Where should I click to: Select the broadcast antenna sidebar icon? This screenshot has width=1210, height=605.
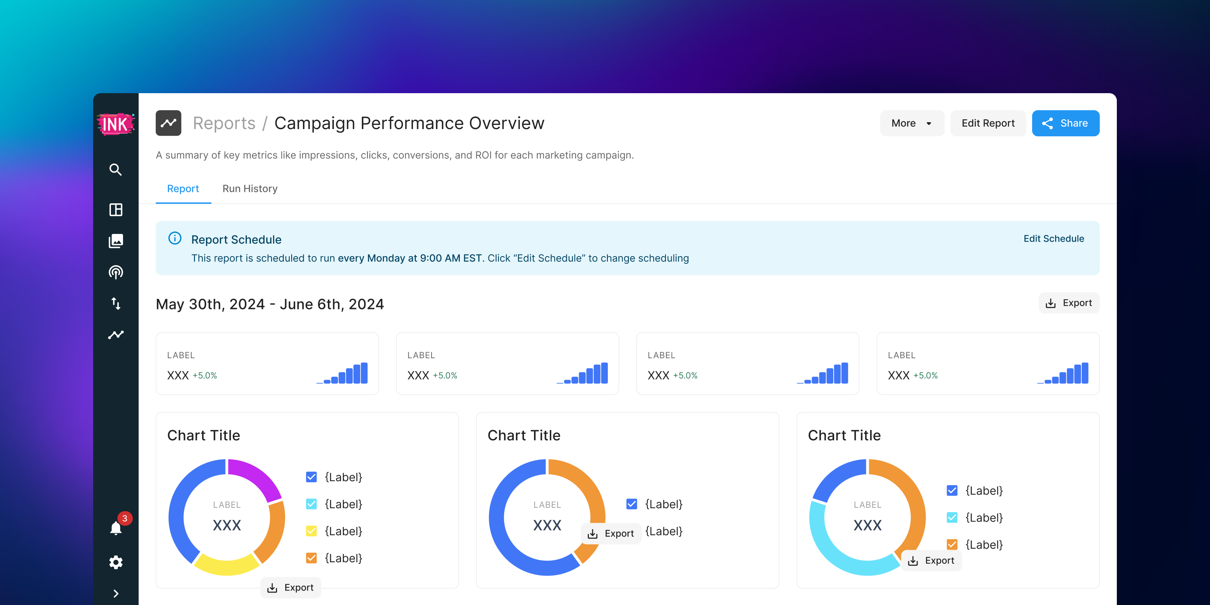(x=115, y=272)
